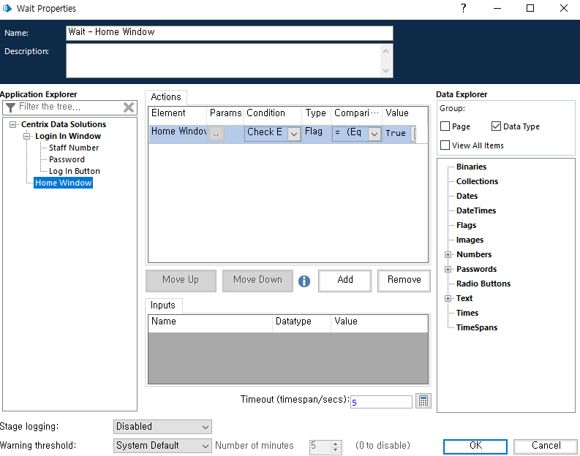Increase the Number of minutes stepper
580x456 pixels.
pos(335,444)
